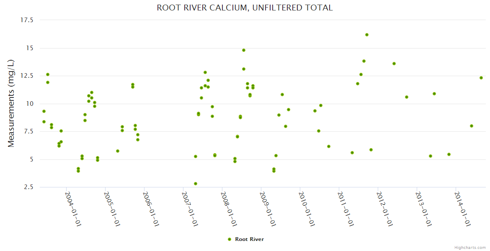The height and width of the screenshot is (251, 490).
Task: Click the green Root River legend marker
Action: coord(229,239)
